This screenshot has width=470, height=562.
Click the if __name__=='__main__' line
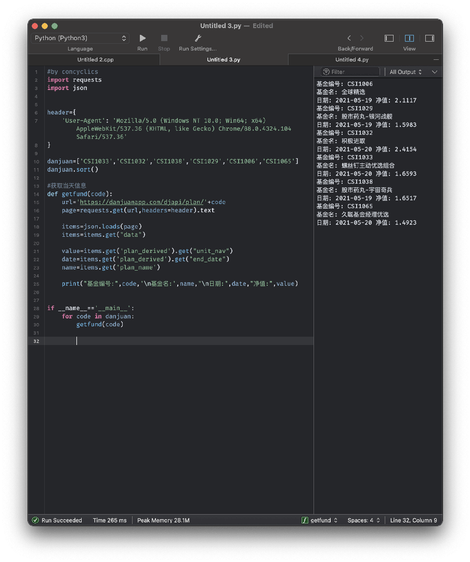point(90,308)
